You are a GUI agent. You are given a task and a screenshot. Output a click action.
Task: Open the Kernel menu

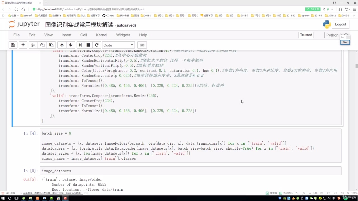click(101, 35)
